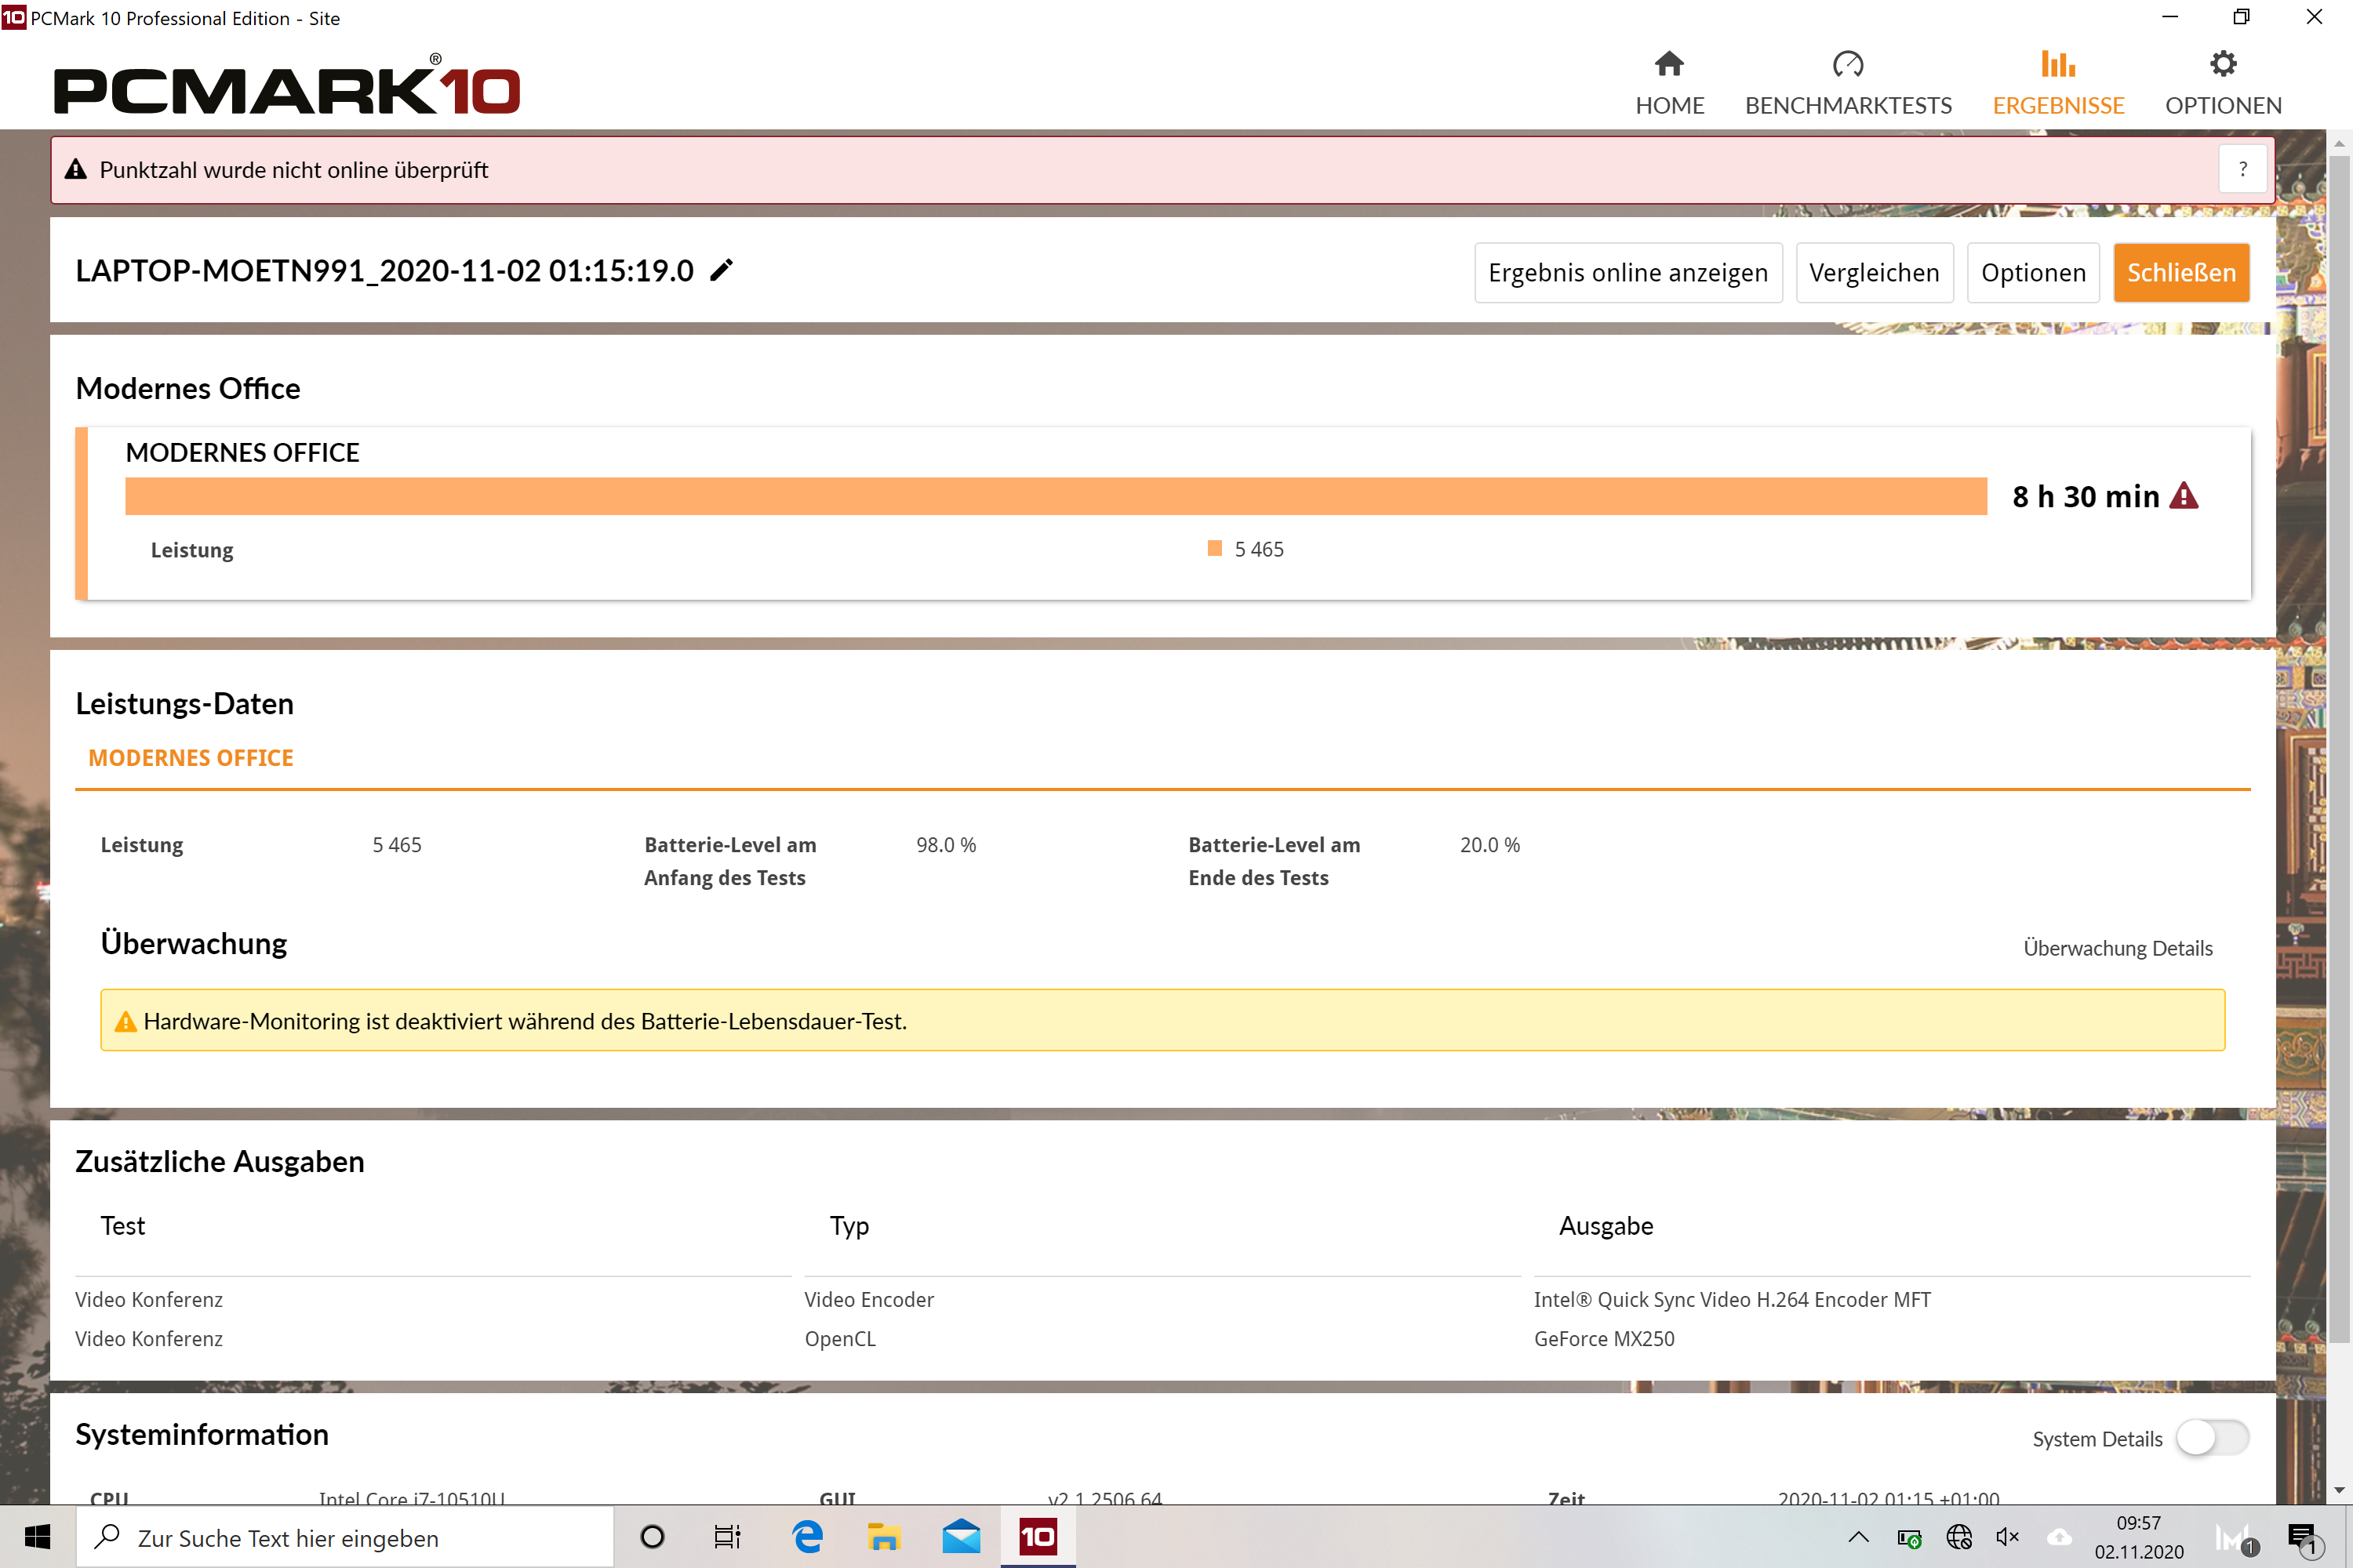Switch to the ERGEBNISSE section
Viewport: 2353px width, 1568px height.
point(2058,84)
